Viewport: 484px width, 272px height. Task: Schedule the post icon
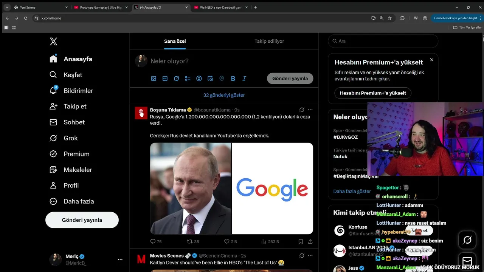click(x=210, y=79)
